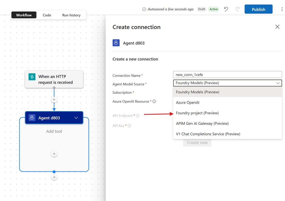The width and height of the screenshot is (285, 201).
Task: Click the robot icon on Agent node
Action: coord(32,118)
